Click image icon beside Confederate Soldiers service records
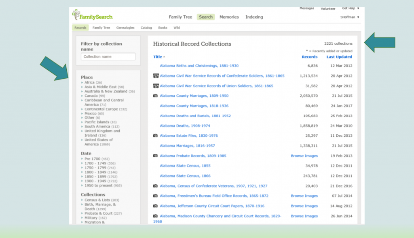 point(156,76)
